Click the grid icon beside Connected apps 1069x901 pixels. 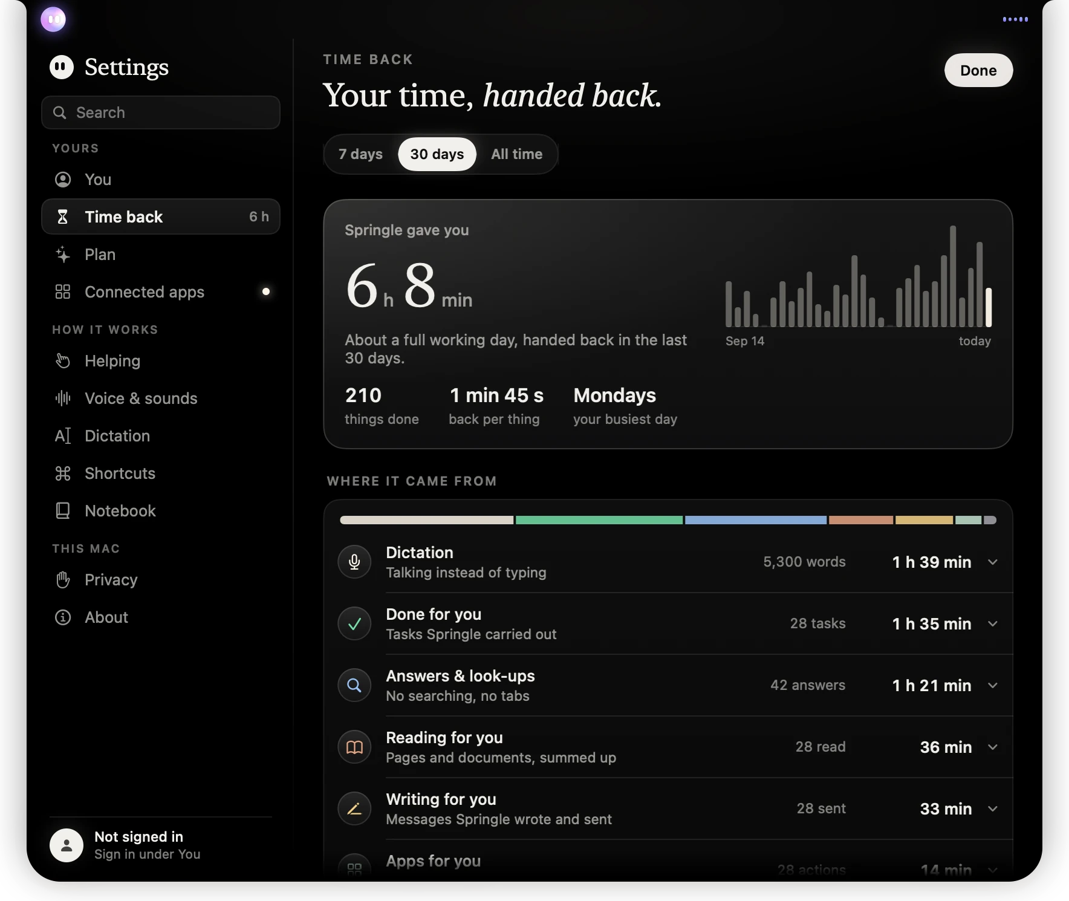tap(63, 292)
